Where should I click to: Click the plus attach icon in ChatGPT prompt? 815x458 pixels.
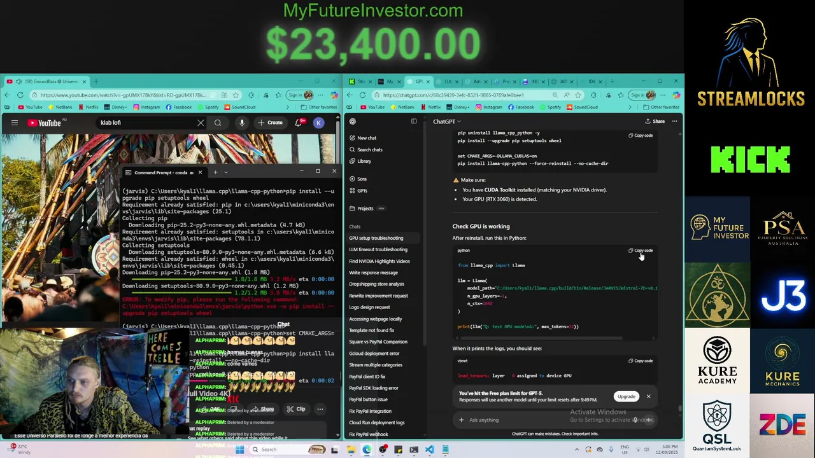[462, 420]
